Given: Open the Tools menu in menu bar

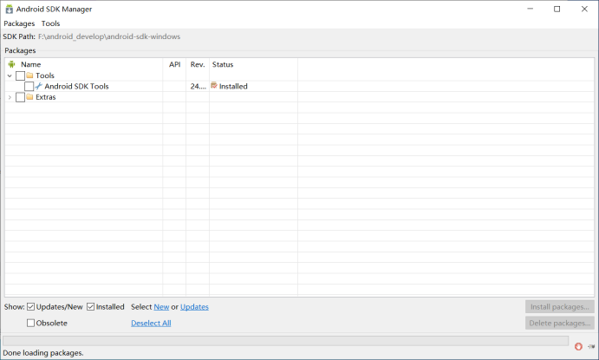Looking at the screenshot, I should 51,23.
